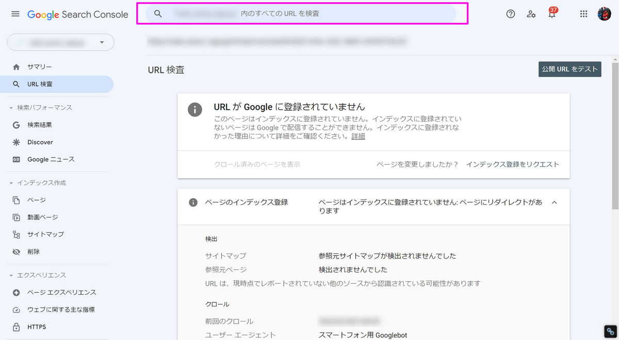This screenshot has height=340, width=619.
Task: Click the home icon beside サマリー
Action: click(17, 67)
